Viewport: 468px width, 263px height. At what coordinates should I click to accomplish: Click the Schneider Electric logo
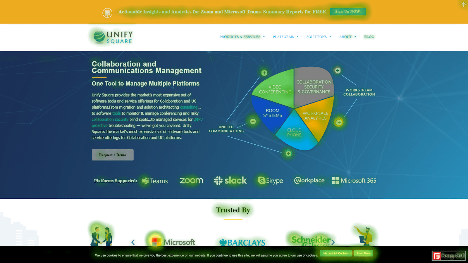click(x=311, y=241)
